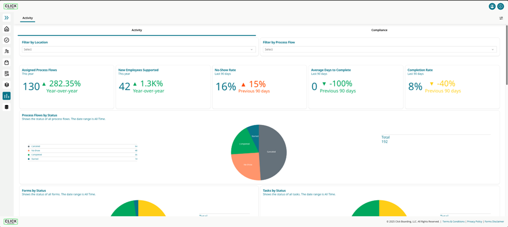508x227 pixels.
Task: Expand the sidebar with double chevron icon
Action: 7,18
